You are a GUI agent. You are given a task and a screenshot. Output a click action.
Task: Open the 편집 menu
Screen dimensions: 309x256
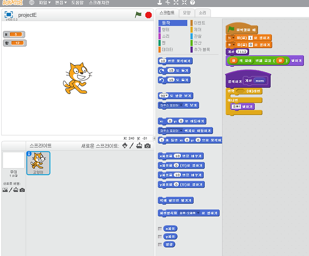click(x=61, y=3)
